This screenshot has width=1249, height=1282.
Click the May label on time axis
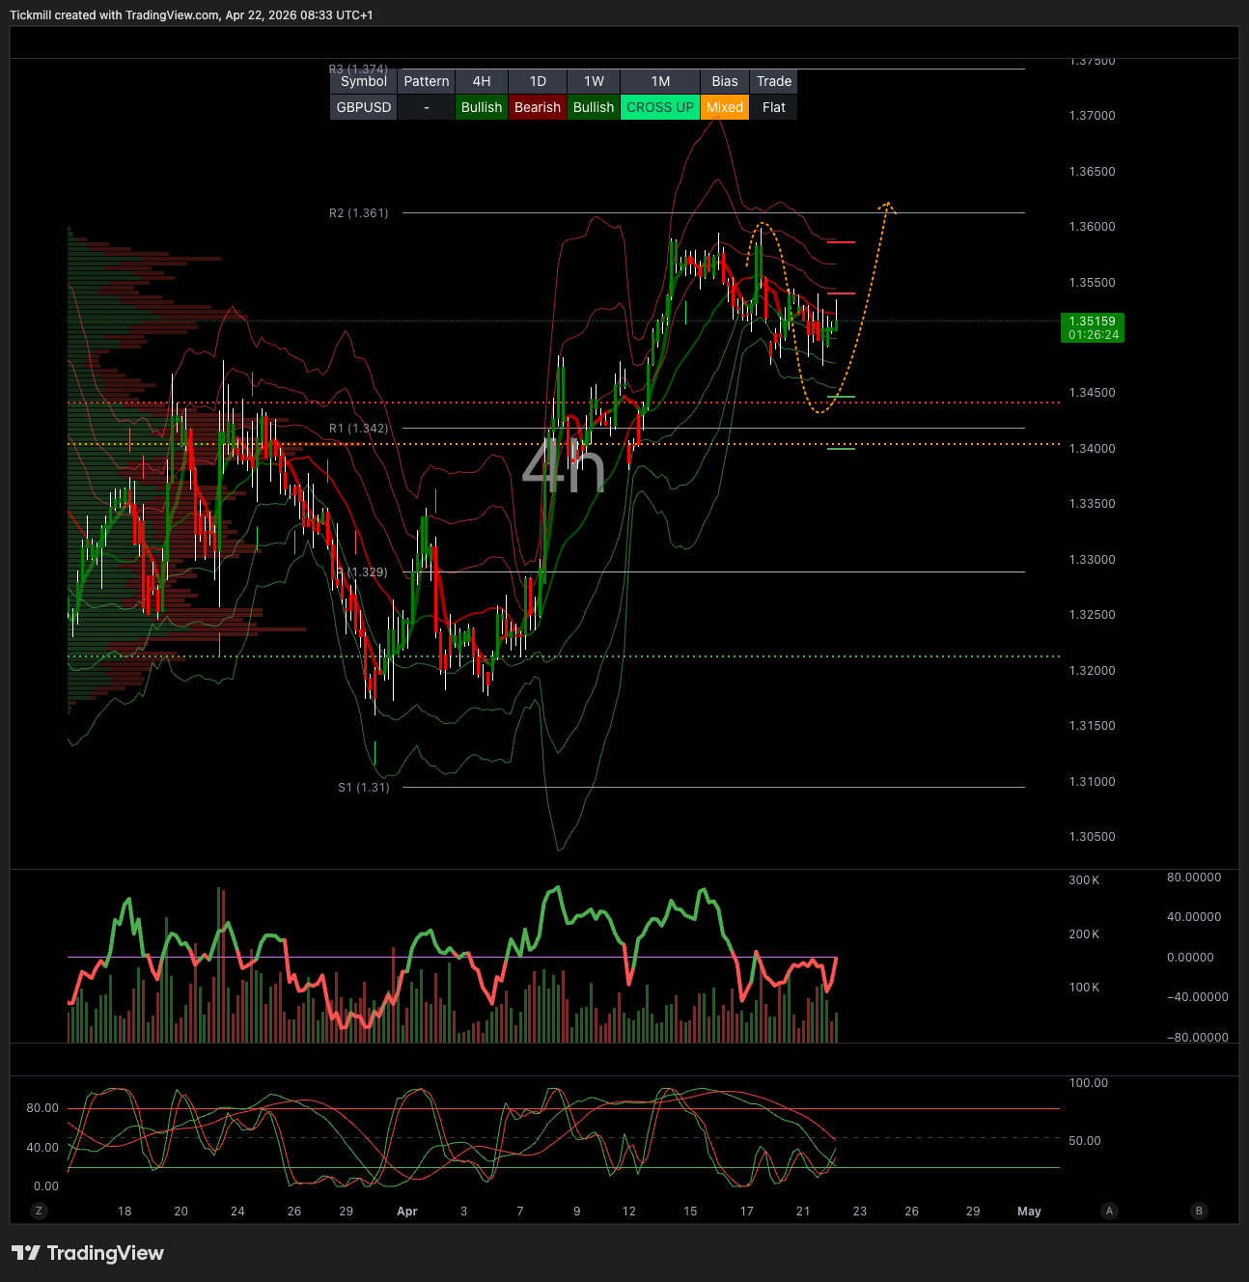pos(1029,1212)
